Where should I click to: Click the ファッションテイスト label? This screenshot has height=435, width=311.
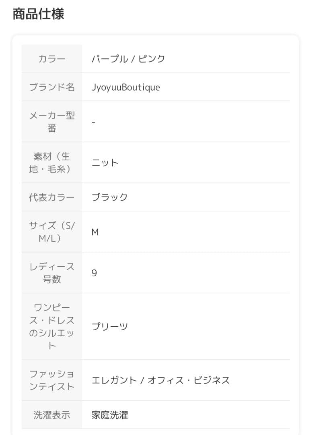(x=51, y=380)
